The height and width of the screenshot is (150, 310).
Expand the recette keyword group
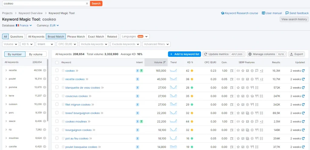(6, 70)
